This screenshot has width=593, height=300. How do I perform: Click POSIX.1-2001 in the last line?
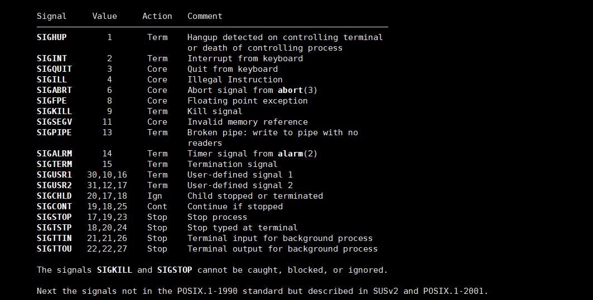click(455, 291)
